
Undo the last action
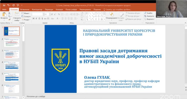point(8,5)
